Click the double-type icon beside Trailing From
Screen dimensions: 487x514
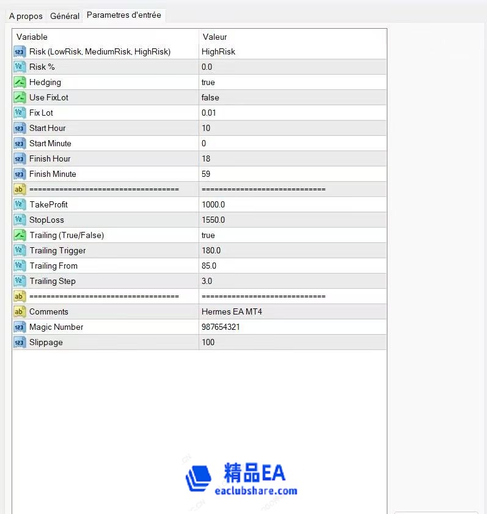pos(20,266)
